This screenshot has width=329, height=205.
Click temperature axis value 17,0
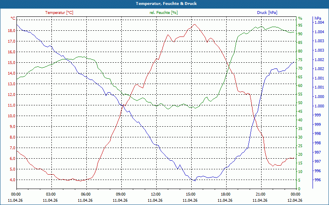[12, 41]
